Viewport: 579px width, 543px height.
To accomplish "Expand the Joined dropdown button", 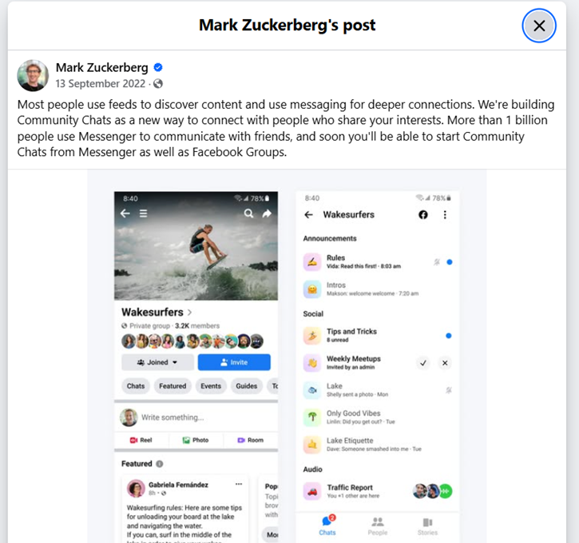I will click(157, 362).
